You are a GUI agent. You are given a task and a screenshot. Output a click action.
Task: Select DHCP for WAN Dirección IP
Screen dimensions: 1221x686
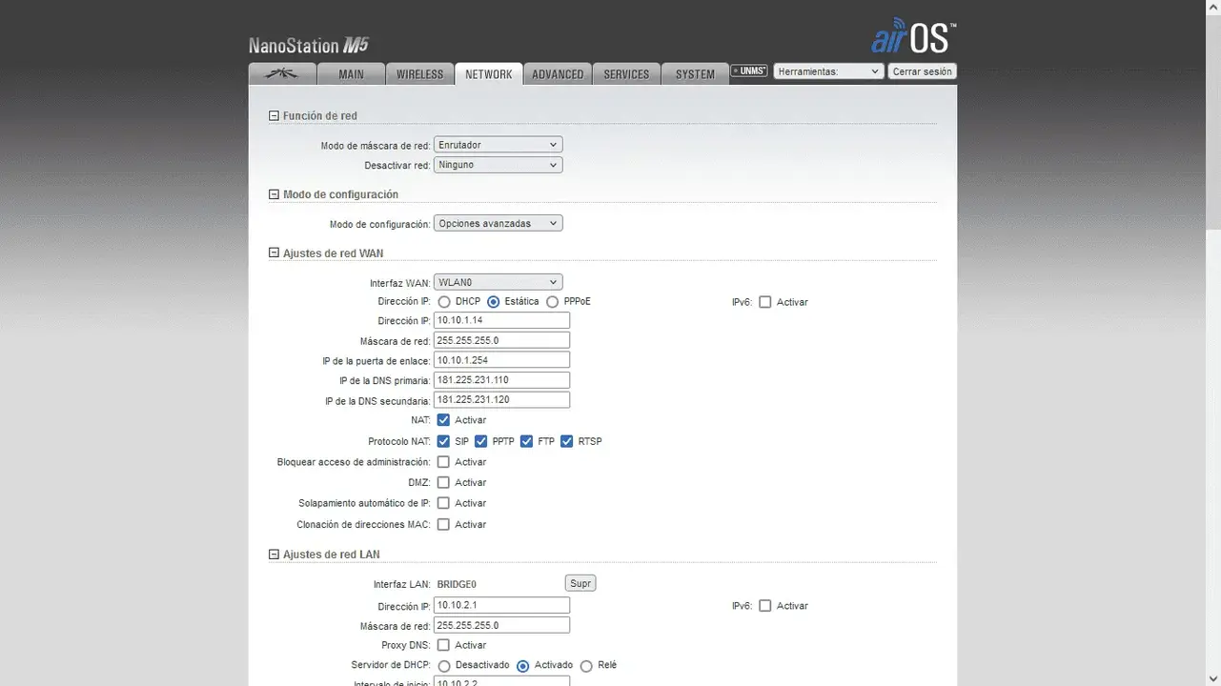pyautogui.click(x=443, y=302)
